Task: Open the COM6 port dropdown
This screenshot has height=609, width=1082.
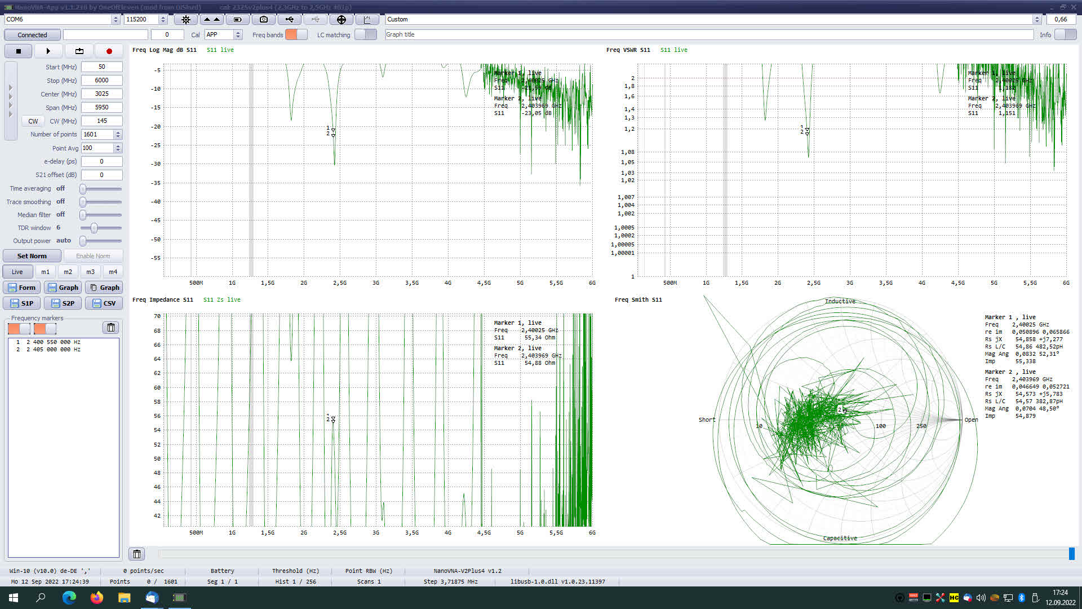Action: pyautogui.click(x=116, y=19)
